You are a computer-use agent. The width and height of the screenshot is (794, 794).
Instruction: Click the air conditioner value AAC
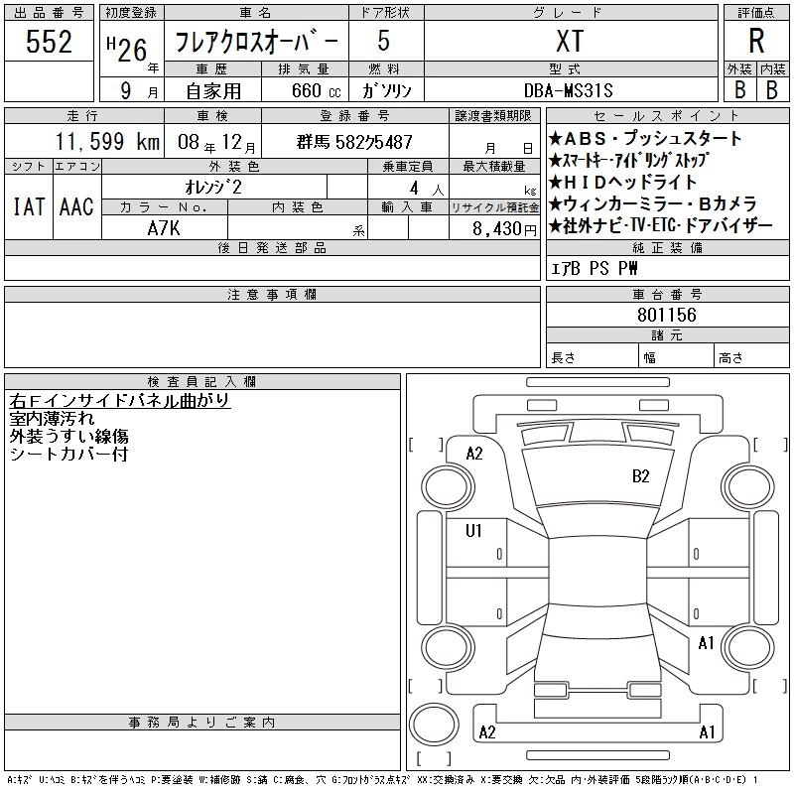pyautogui.click(x=76, y=206)
